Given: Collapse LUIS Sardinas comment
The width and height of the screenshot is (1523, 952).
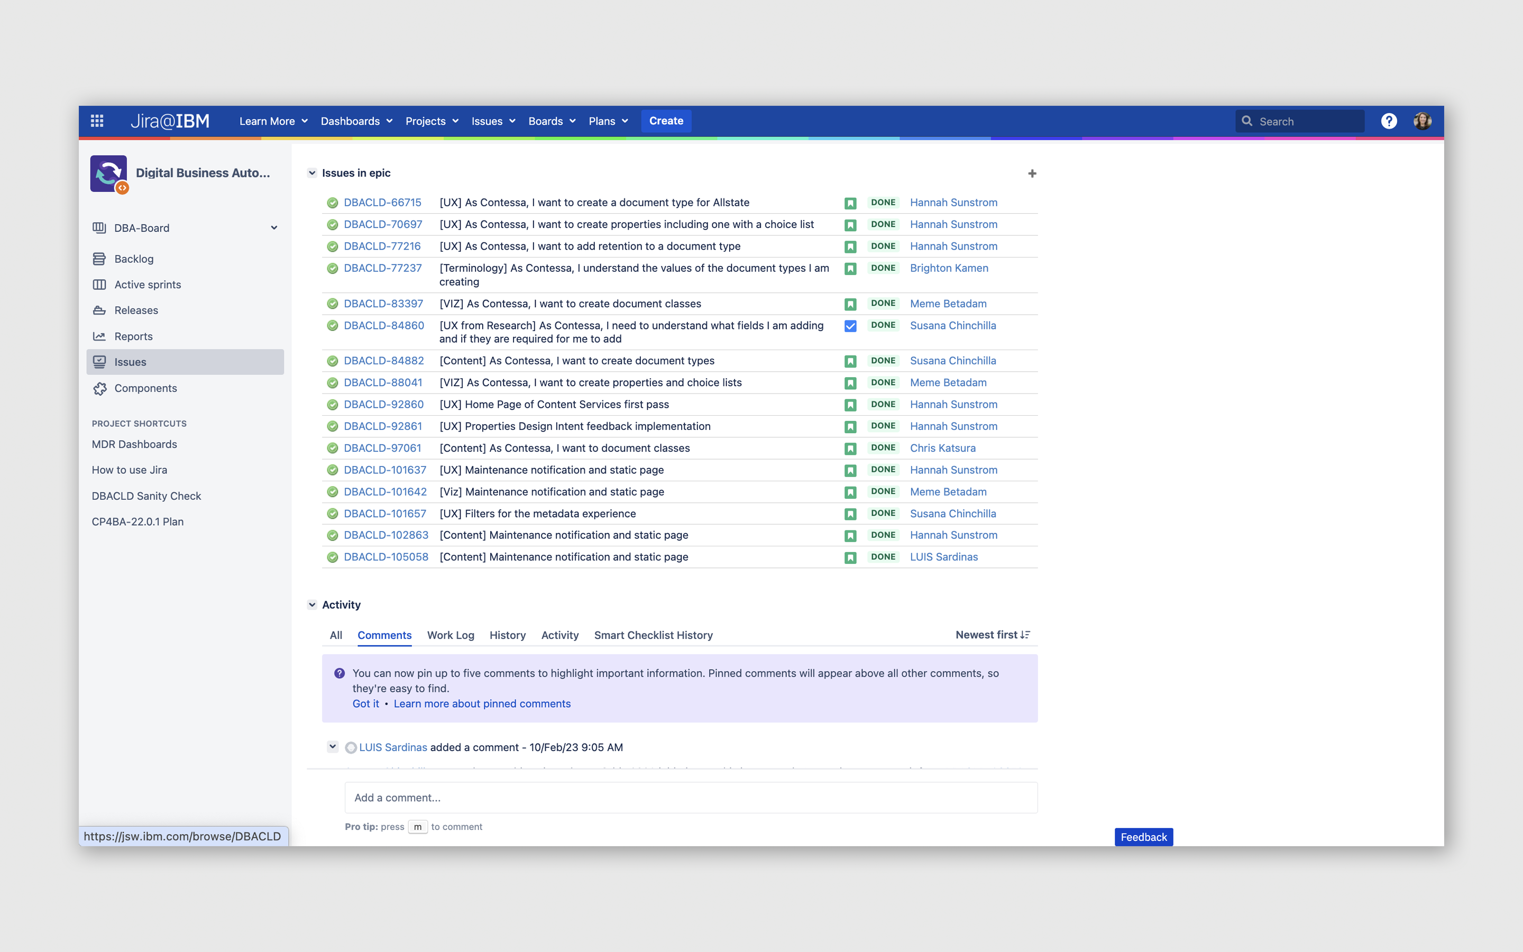Looking at the screenshot, I should tap(332, 747).
